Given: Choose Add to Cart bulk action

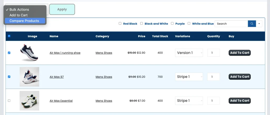Looking at the screenshot, I should click(25, 15).
